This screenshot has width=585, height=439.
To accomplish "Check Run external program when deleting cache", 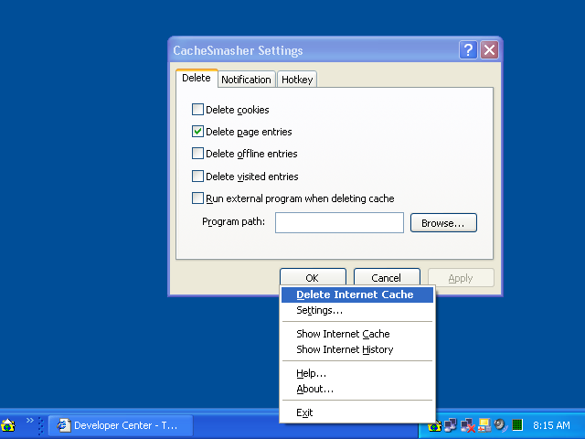I will click(x=197, y=198).
